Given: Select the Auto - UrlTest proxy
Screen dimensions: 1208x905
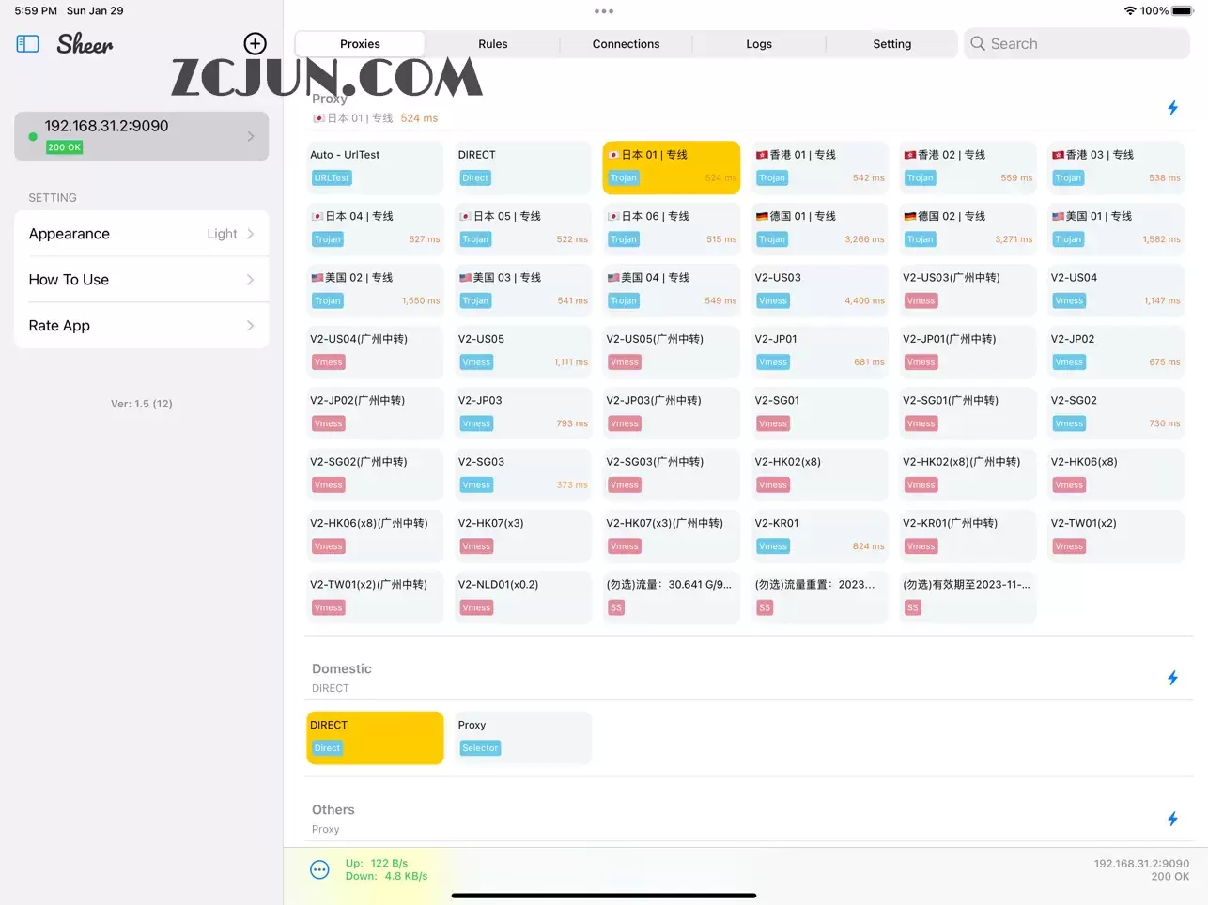Looking at the screenshot, I should 375,167.
